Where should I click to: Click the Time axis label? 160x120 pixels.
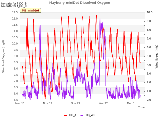coord(141,107)
